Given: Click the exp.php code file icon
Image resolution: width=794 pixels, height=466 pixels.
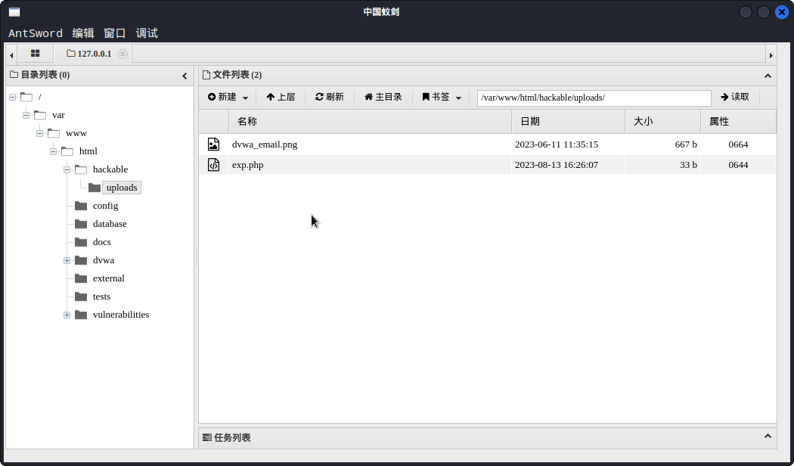Looking at the screenshot, I should [213, 165].
